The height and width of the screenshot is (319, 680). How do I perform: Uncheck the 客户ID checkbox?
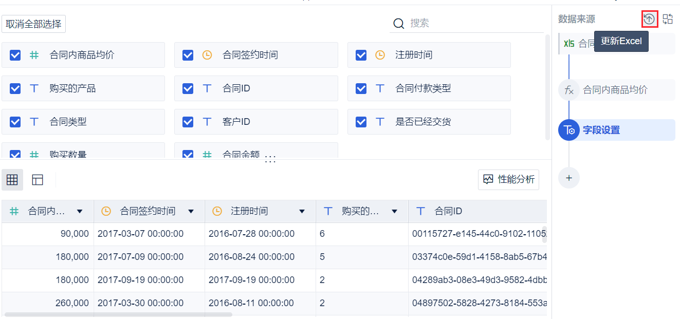(x=188, y=122)
